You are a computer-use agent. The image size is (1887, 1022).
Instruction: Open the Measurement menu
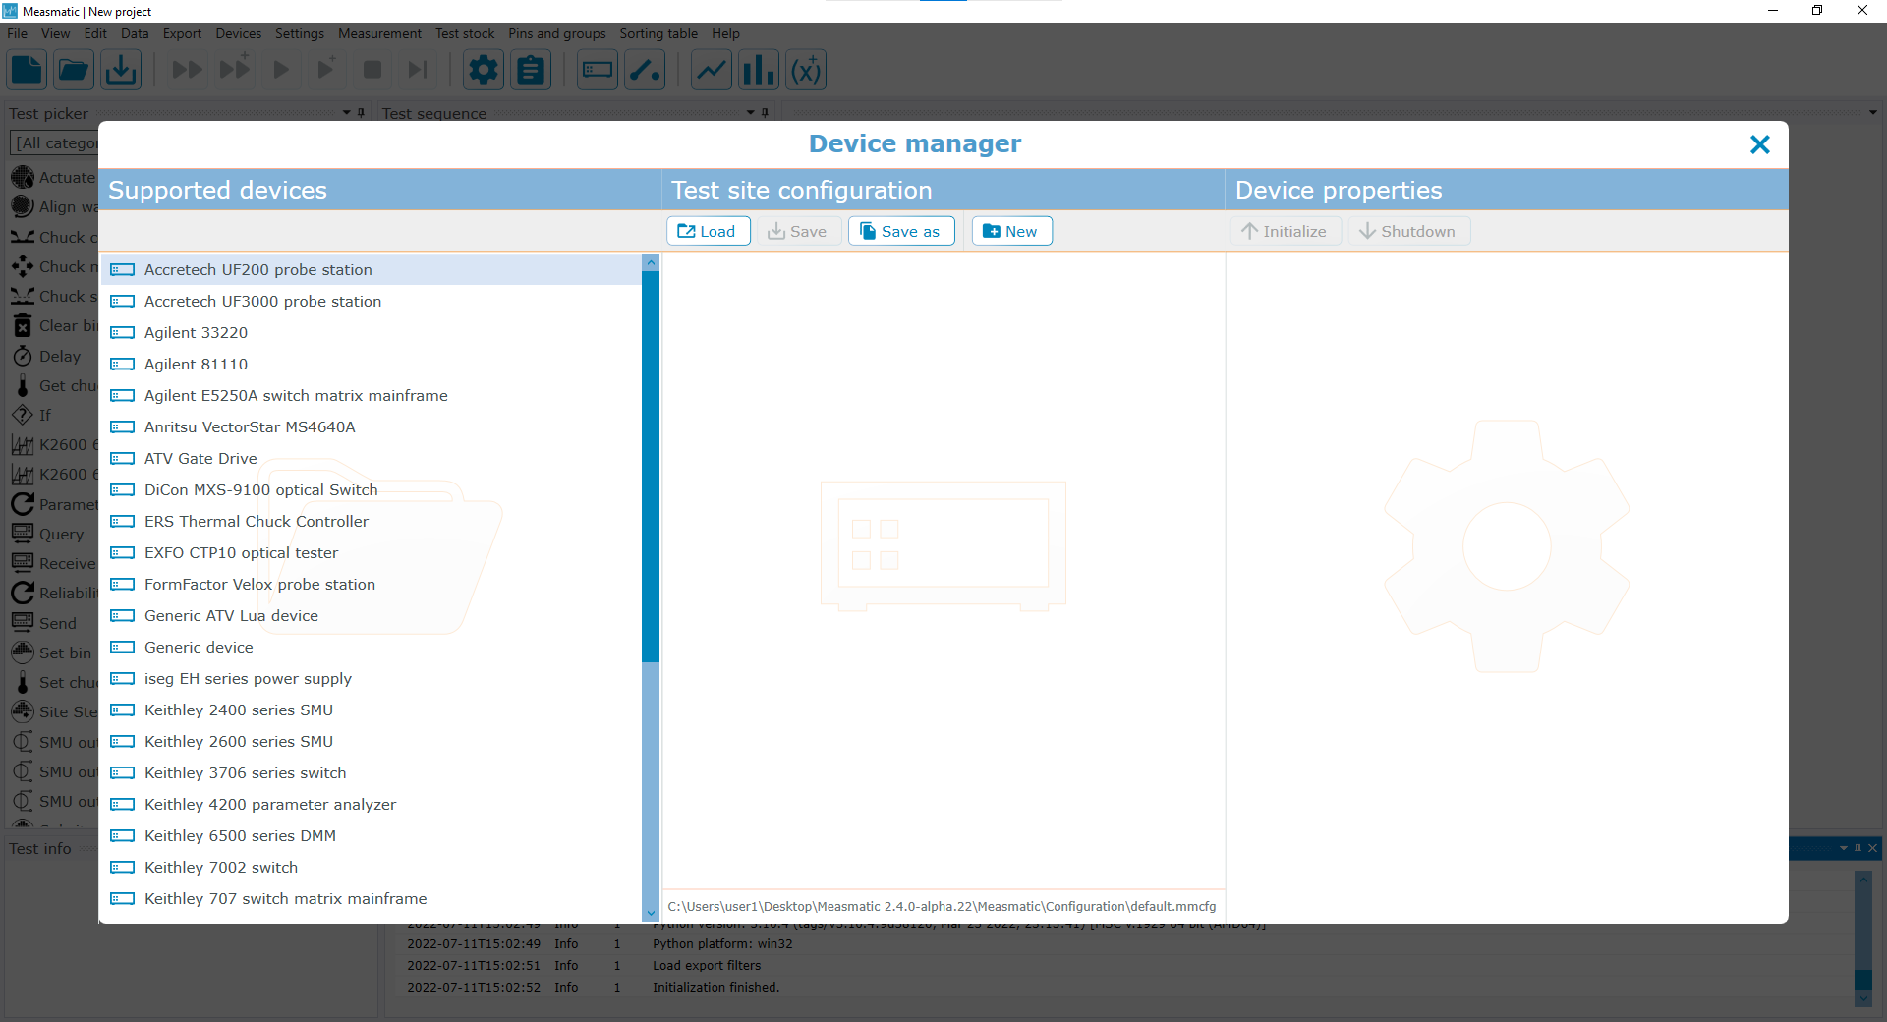(x=379, y=33)
